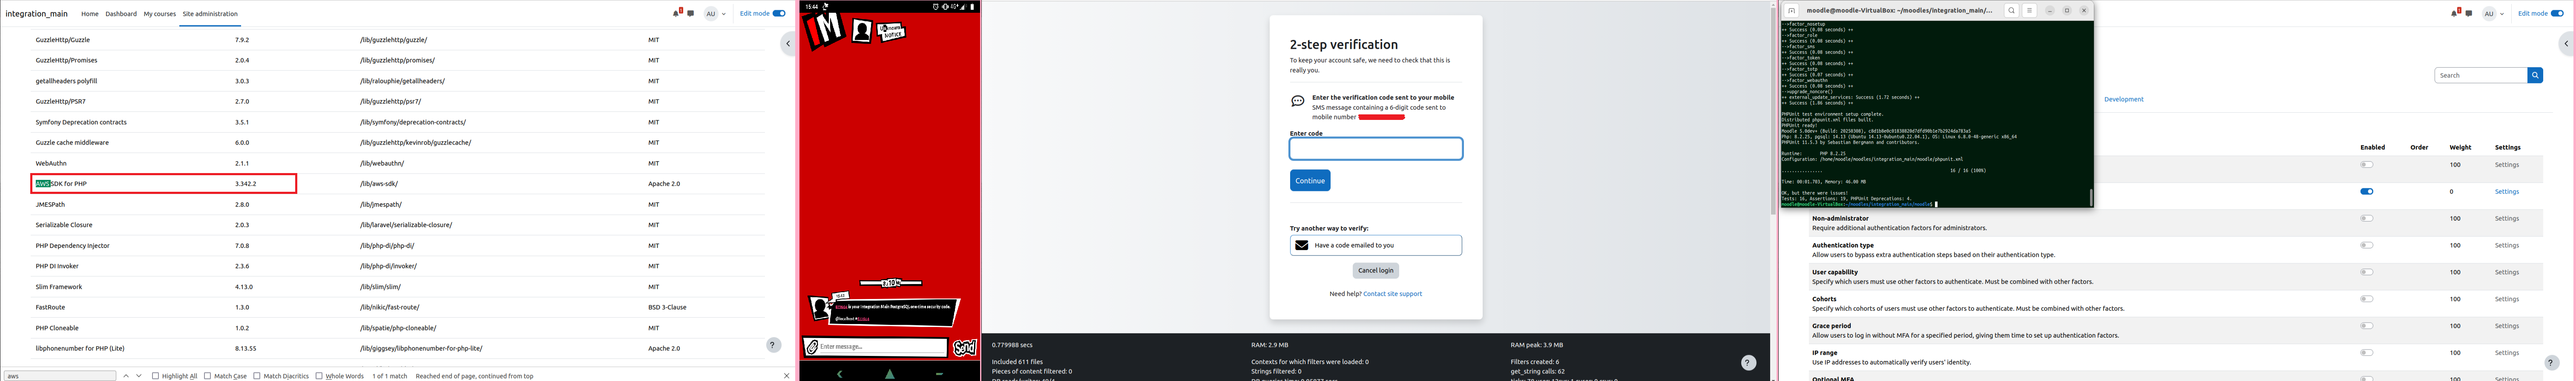Click the phone message input field
Image resolution: width=2576 pixels, height=381 pixels.
coord(882,346)
